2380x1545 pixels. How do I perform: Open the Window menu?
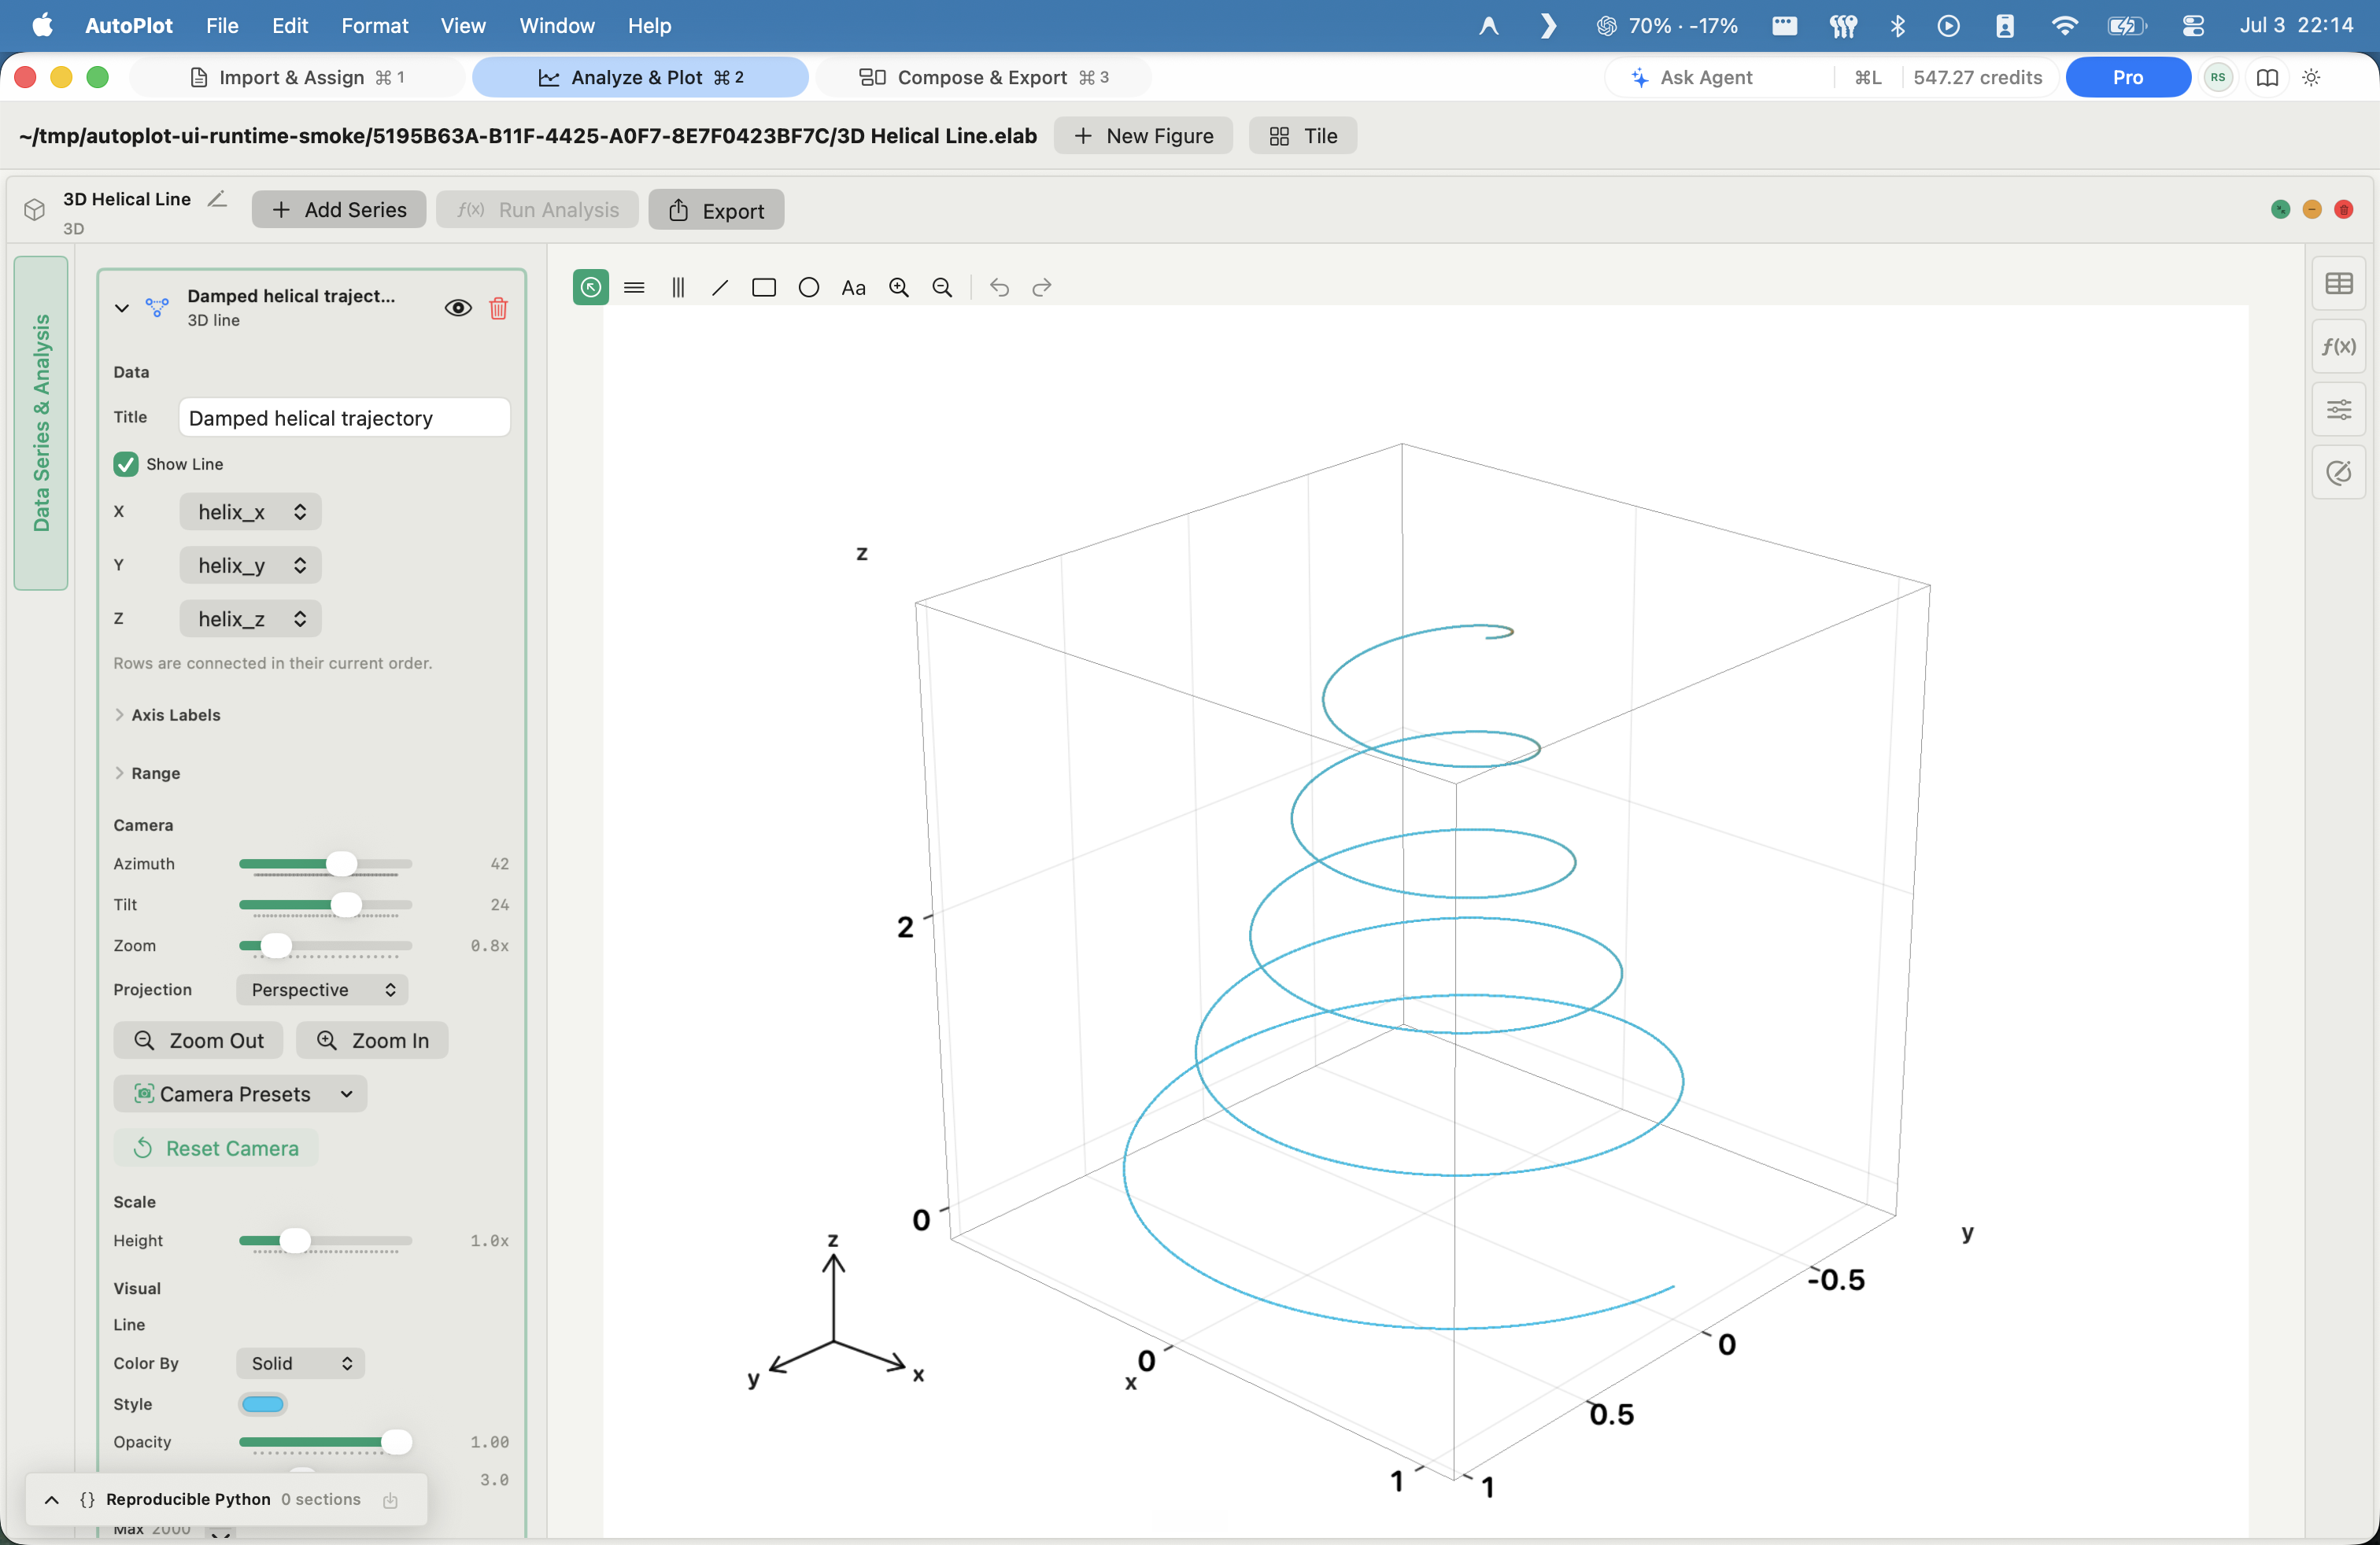tap(556, 26)
